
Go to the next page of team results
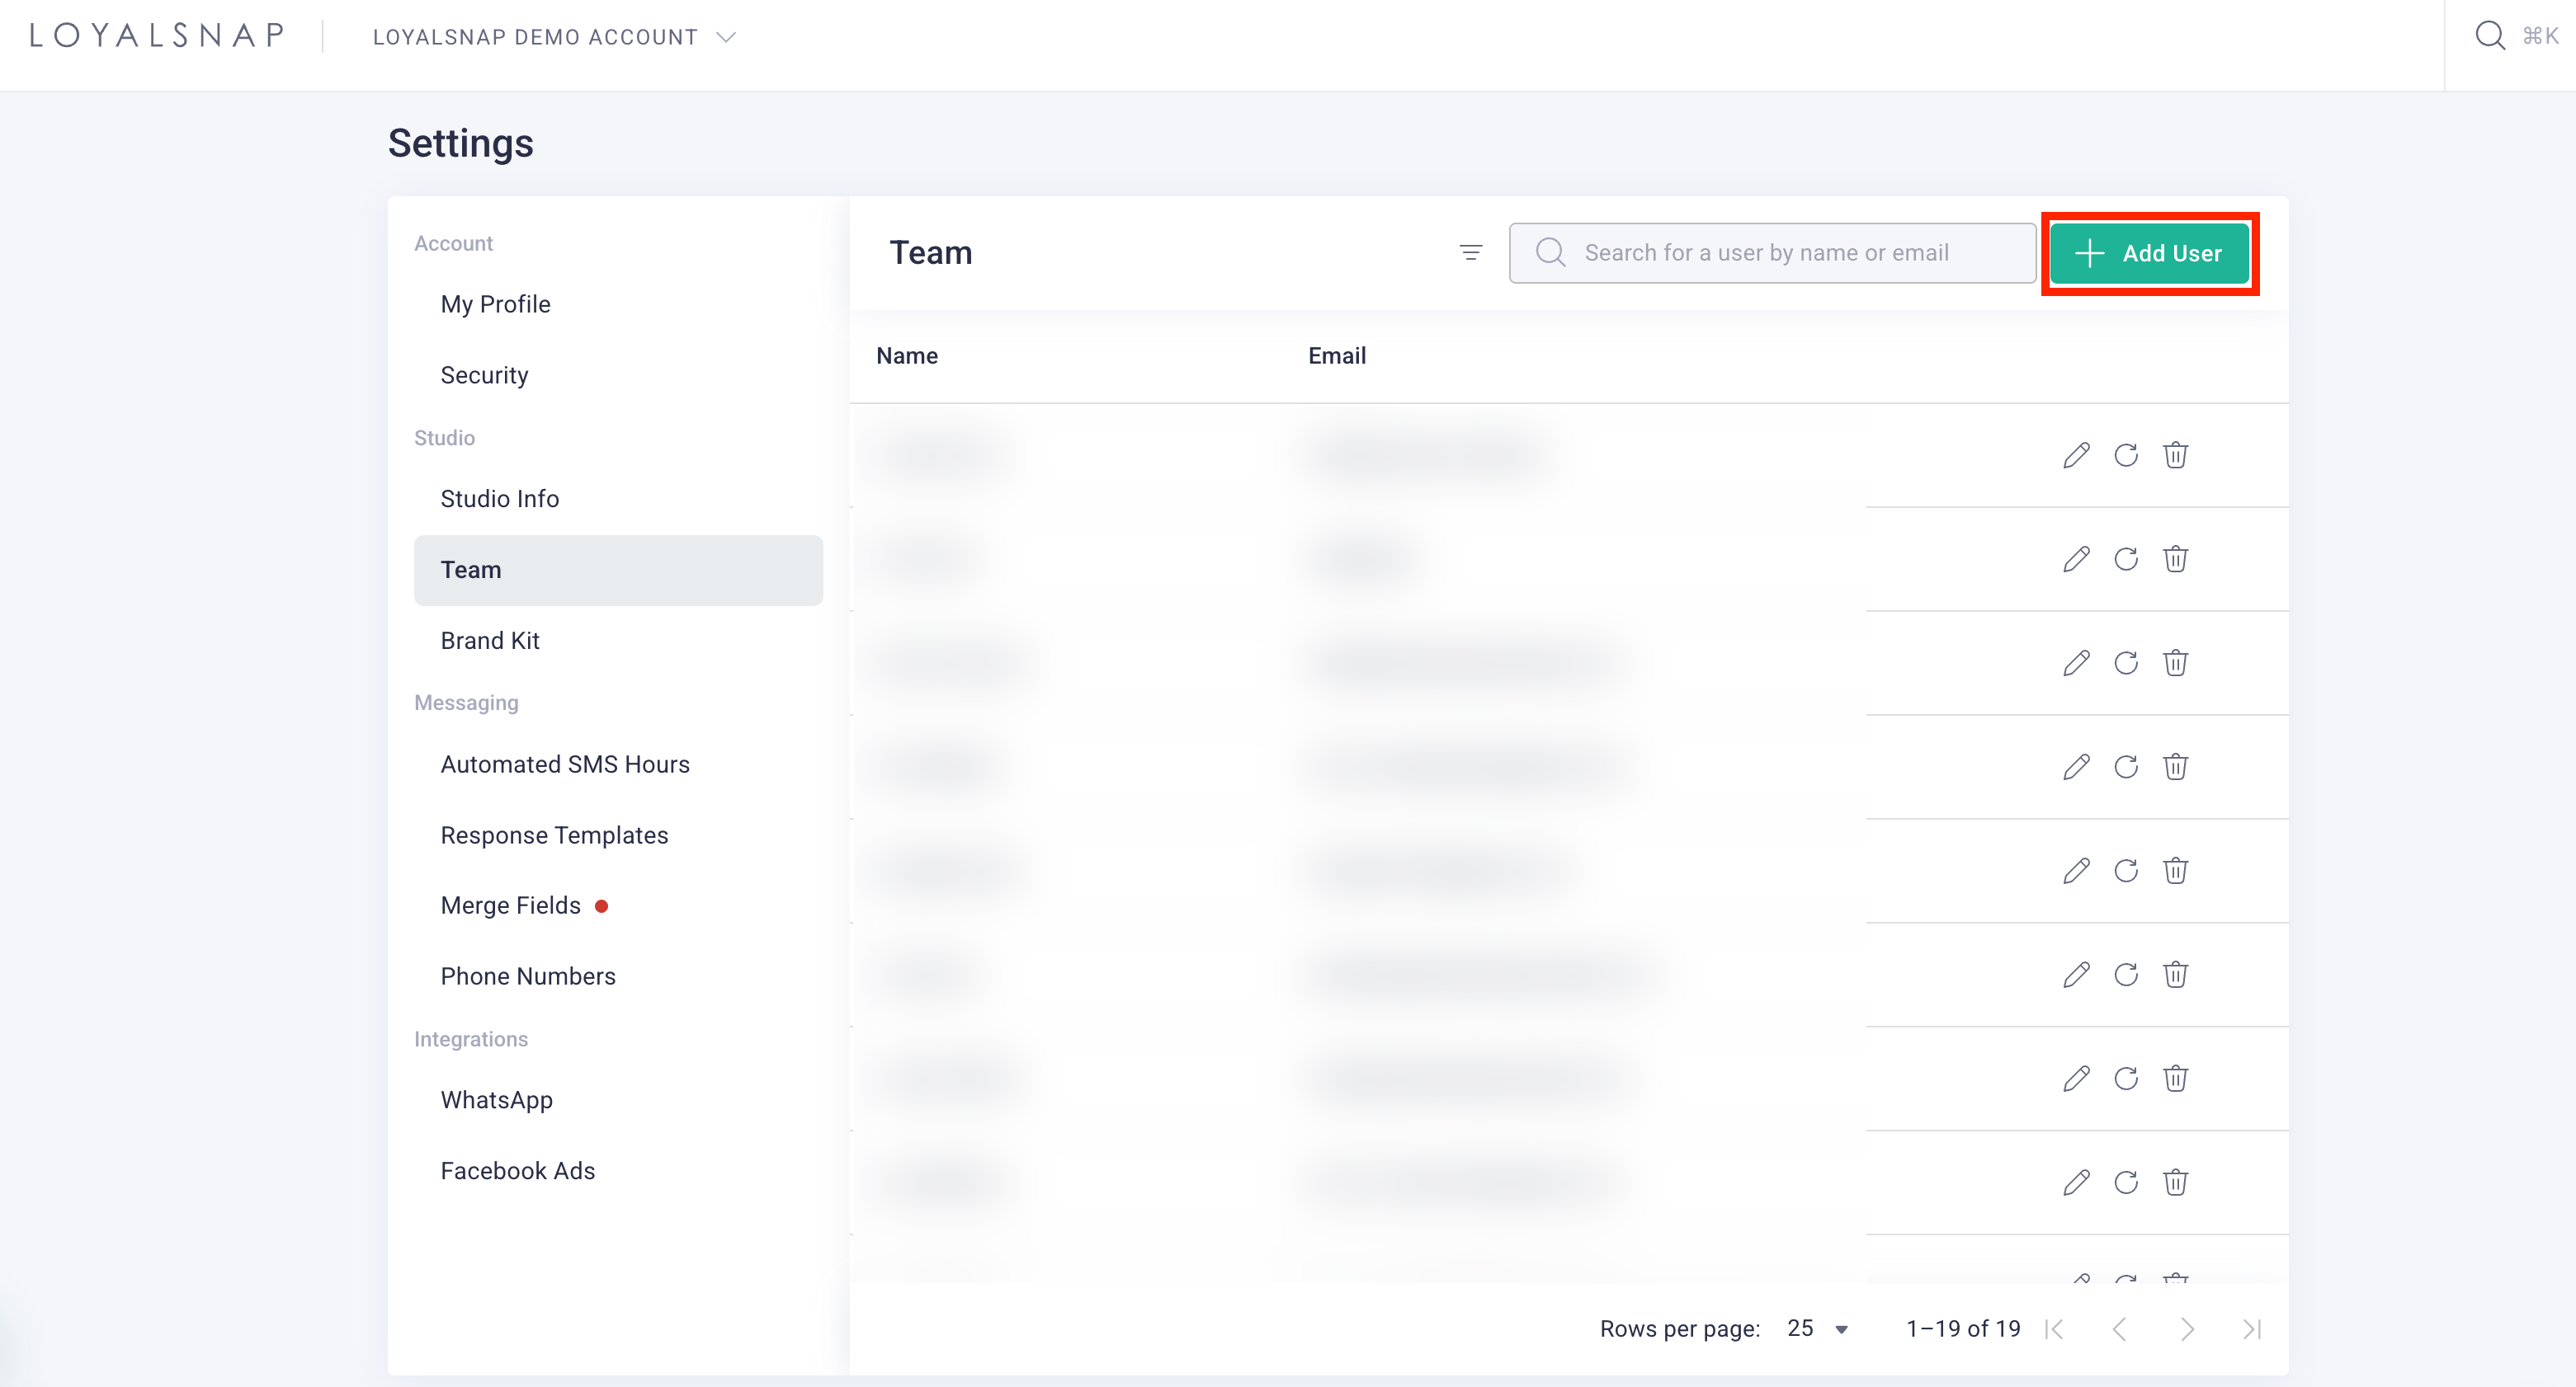(2187, 1329)
